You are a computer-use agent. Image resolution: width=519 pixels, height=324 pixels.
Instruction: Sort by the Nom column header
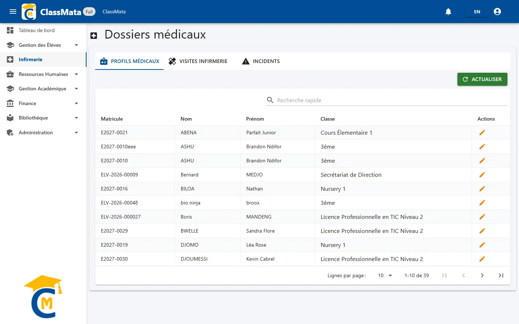186,119
